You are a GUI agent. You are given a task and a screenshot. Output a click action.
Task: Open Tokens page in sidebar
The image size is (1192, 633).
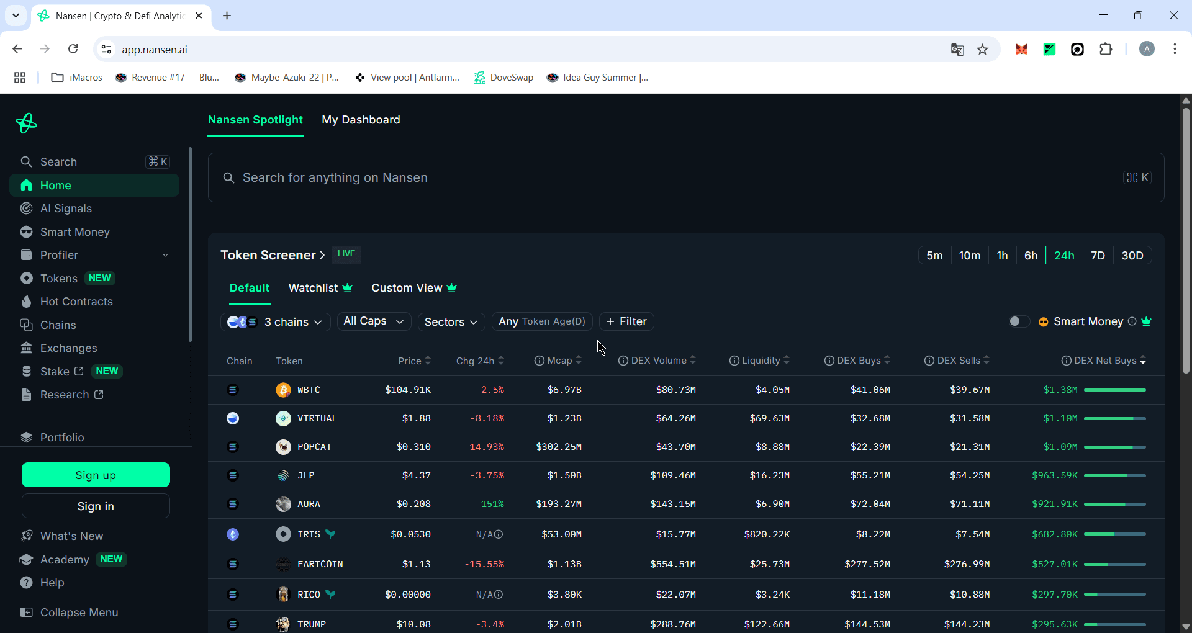tap(59, 279)
